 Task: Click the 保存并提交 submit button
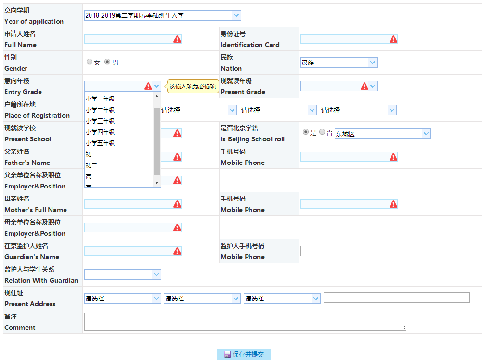pyautogui.click(x=244, y=354)
